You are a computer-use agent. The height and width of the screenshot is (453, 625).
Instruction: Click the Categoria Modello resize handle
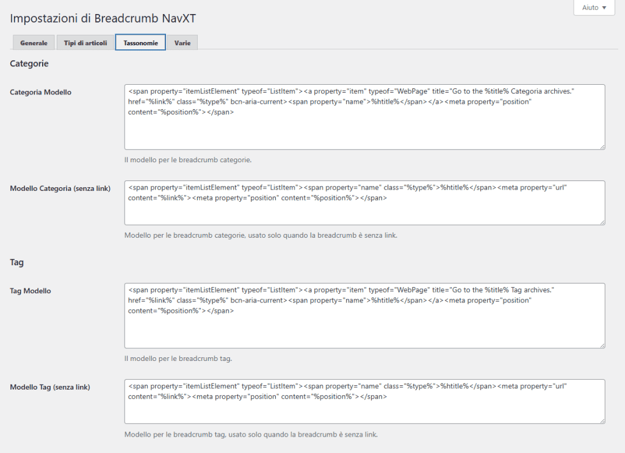point(603,146)
